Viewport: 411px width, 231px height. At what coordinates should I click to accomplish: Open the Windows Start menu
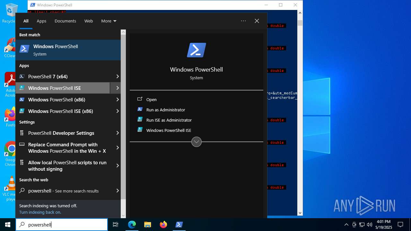coord(8,225)
